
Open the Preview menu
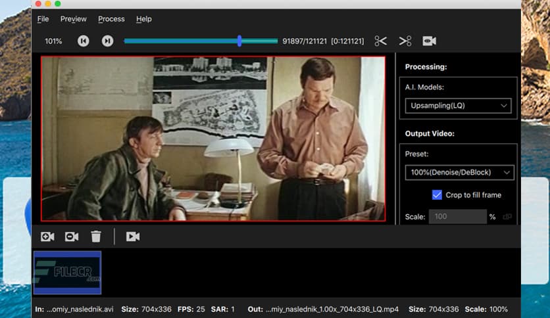pyautogui.click(x=73, y=19)
